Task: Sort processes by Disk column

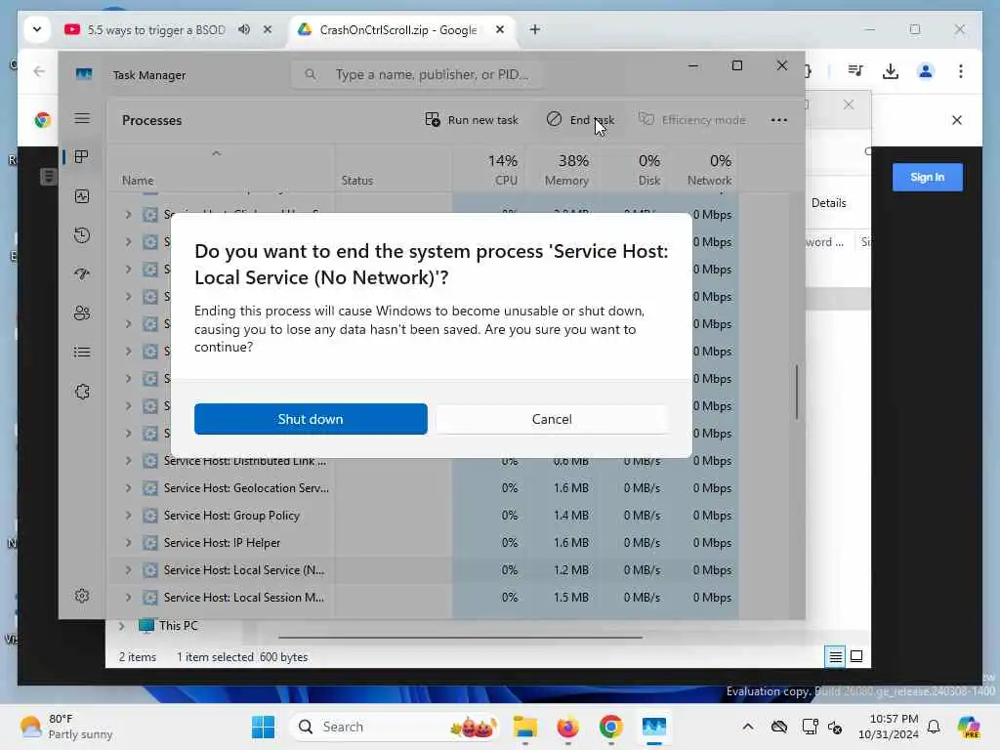Action: [x=633, y=169]
